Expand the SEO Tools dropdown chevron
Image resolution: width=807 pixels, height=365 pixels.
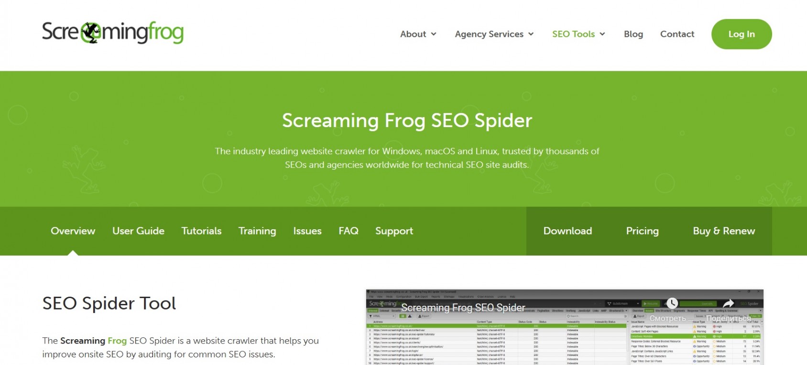coord(602,34)
